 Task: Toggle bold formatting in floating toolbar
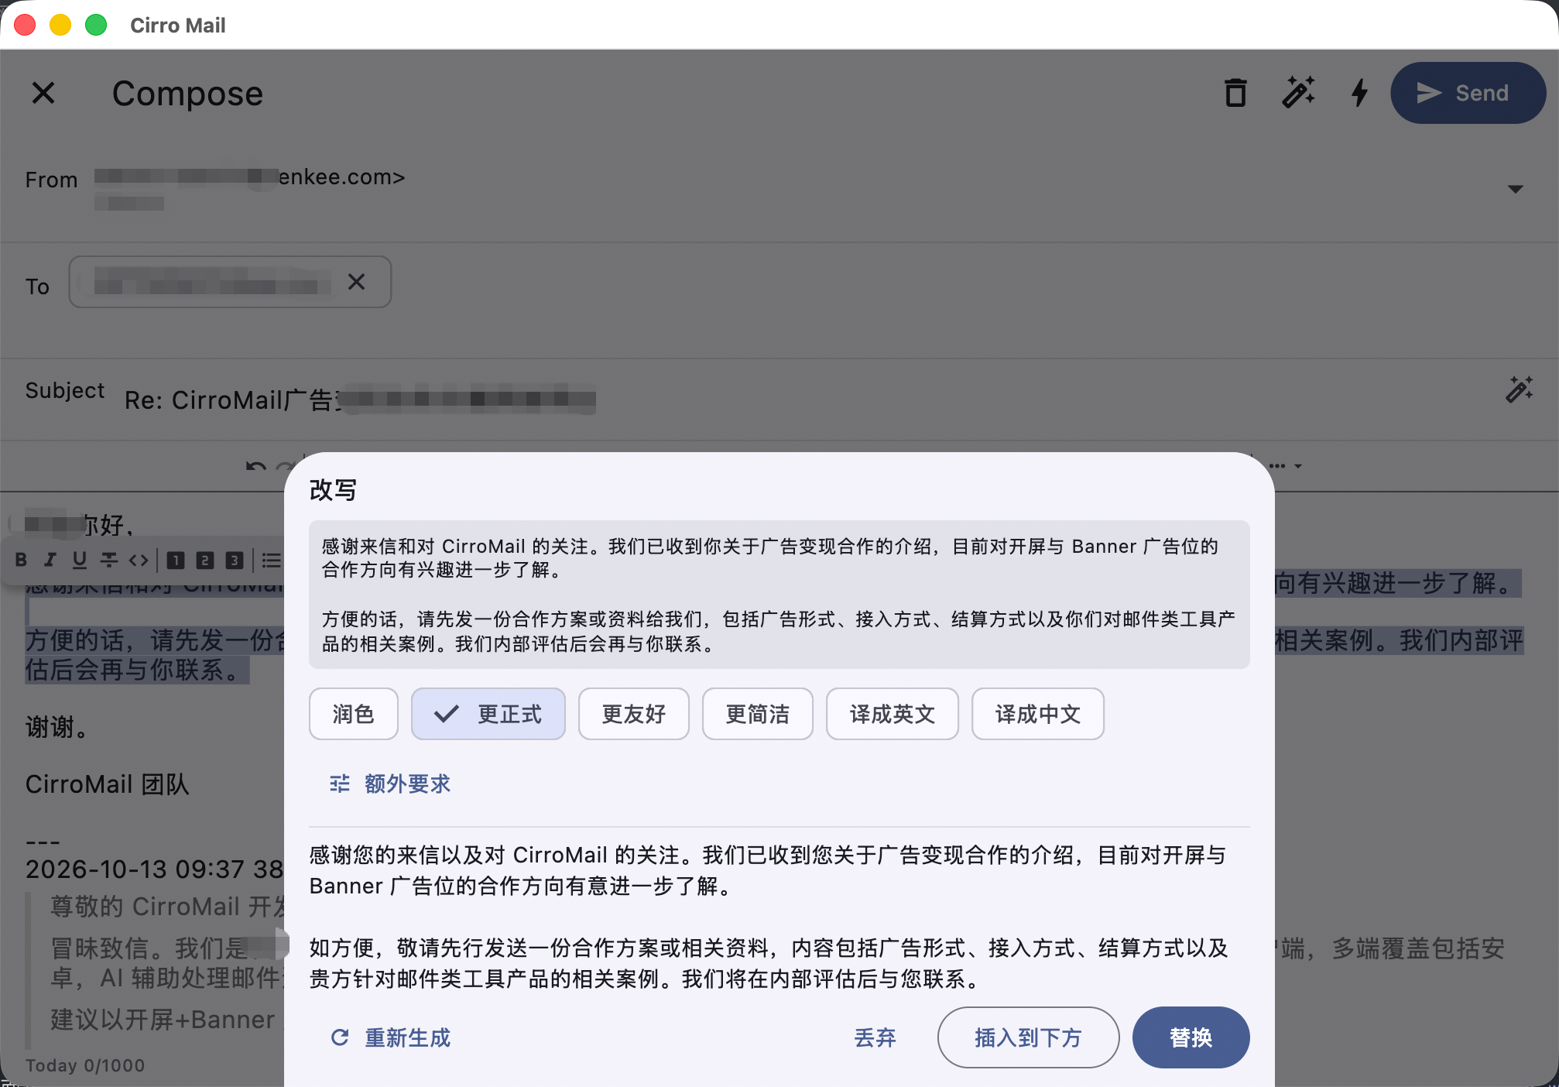22,560
